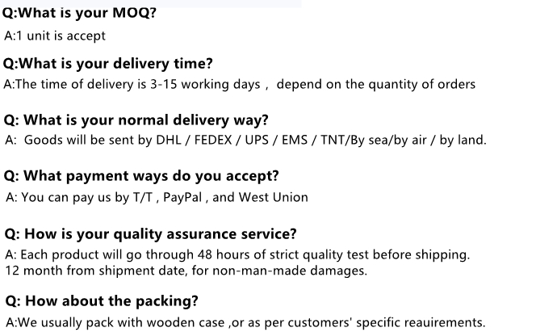This screenshot has height=336, width=536.
Task: Click the word DHL in the shipping answer
Action: 169,140
